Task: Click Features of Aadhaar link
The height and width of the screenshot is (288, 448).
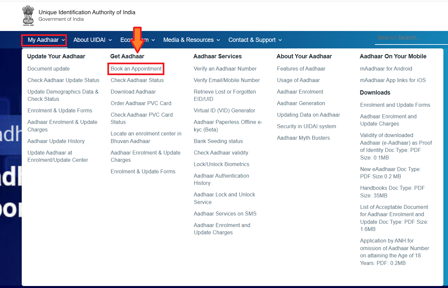Action: click(x=301, y=69)
